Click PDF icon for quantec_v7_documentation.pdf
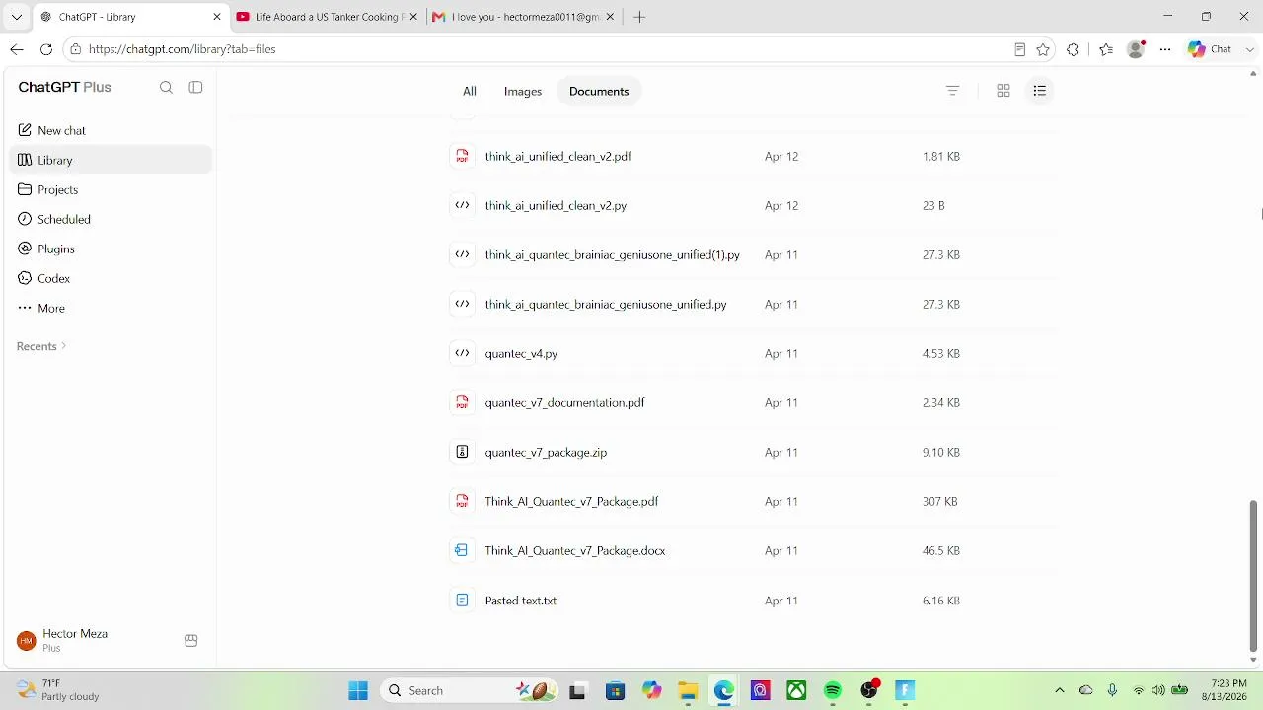 [x=462, y=402]
